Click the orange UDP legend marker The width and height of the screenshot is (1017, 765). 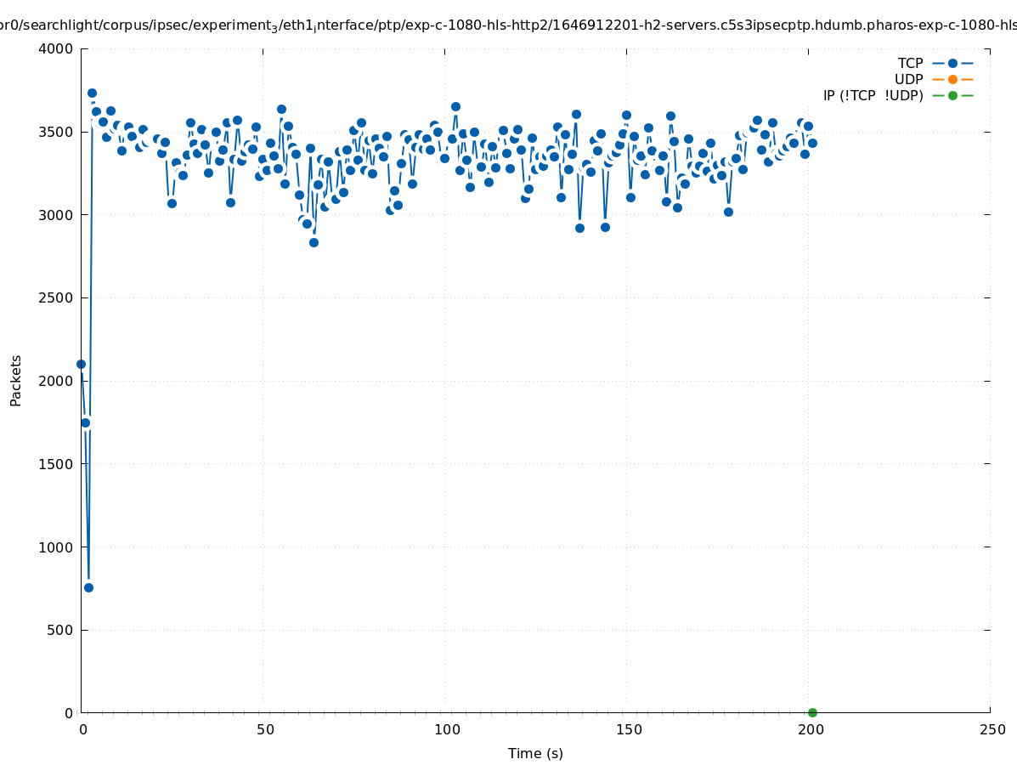click(x=952, y=79)
